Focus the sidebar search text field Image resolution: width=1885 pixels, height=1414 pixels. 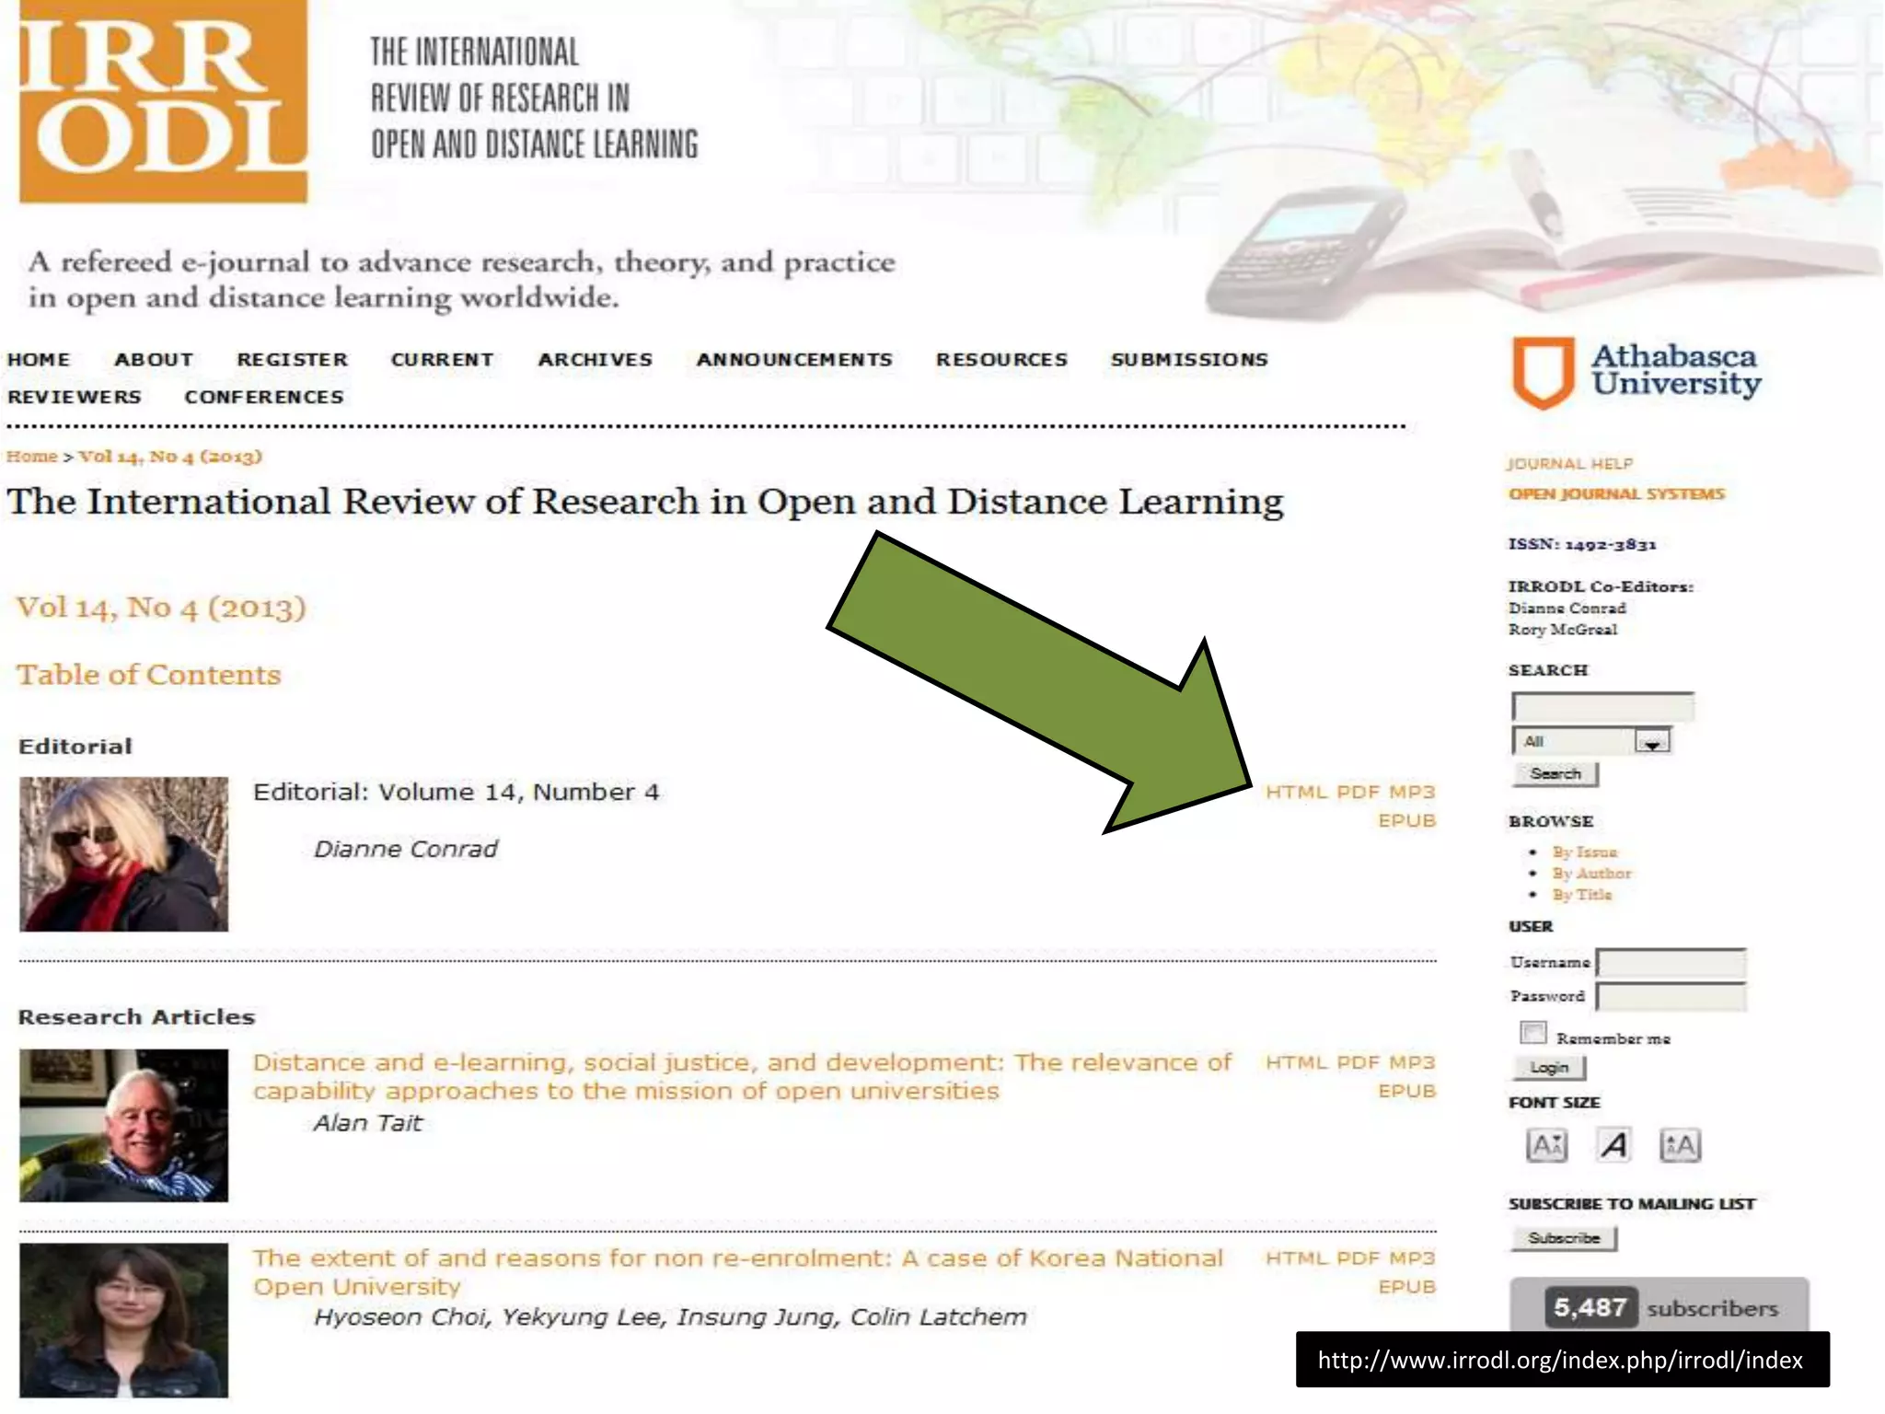tap(1602, 707)
